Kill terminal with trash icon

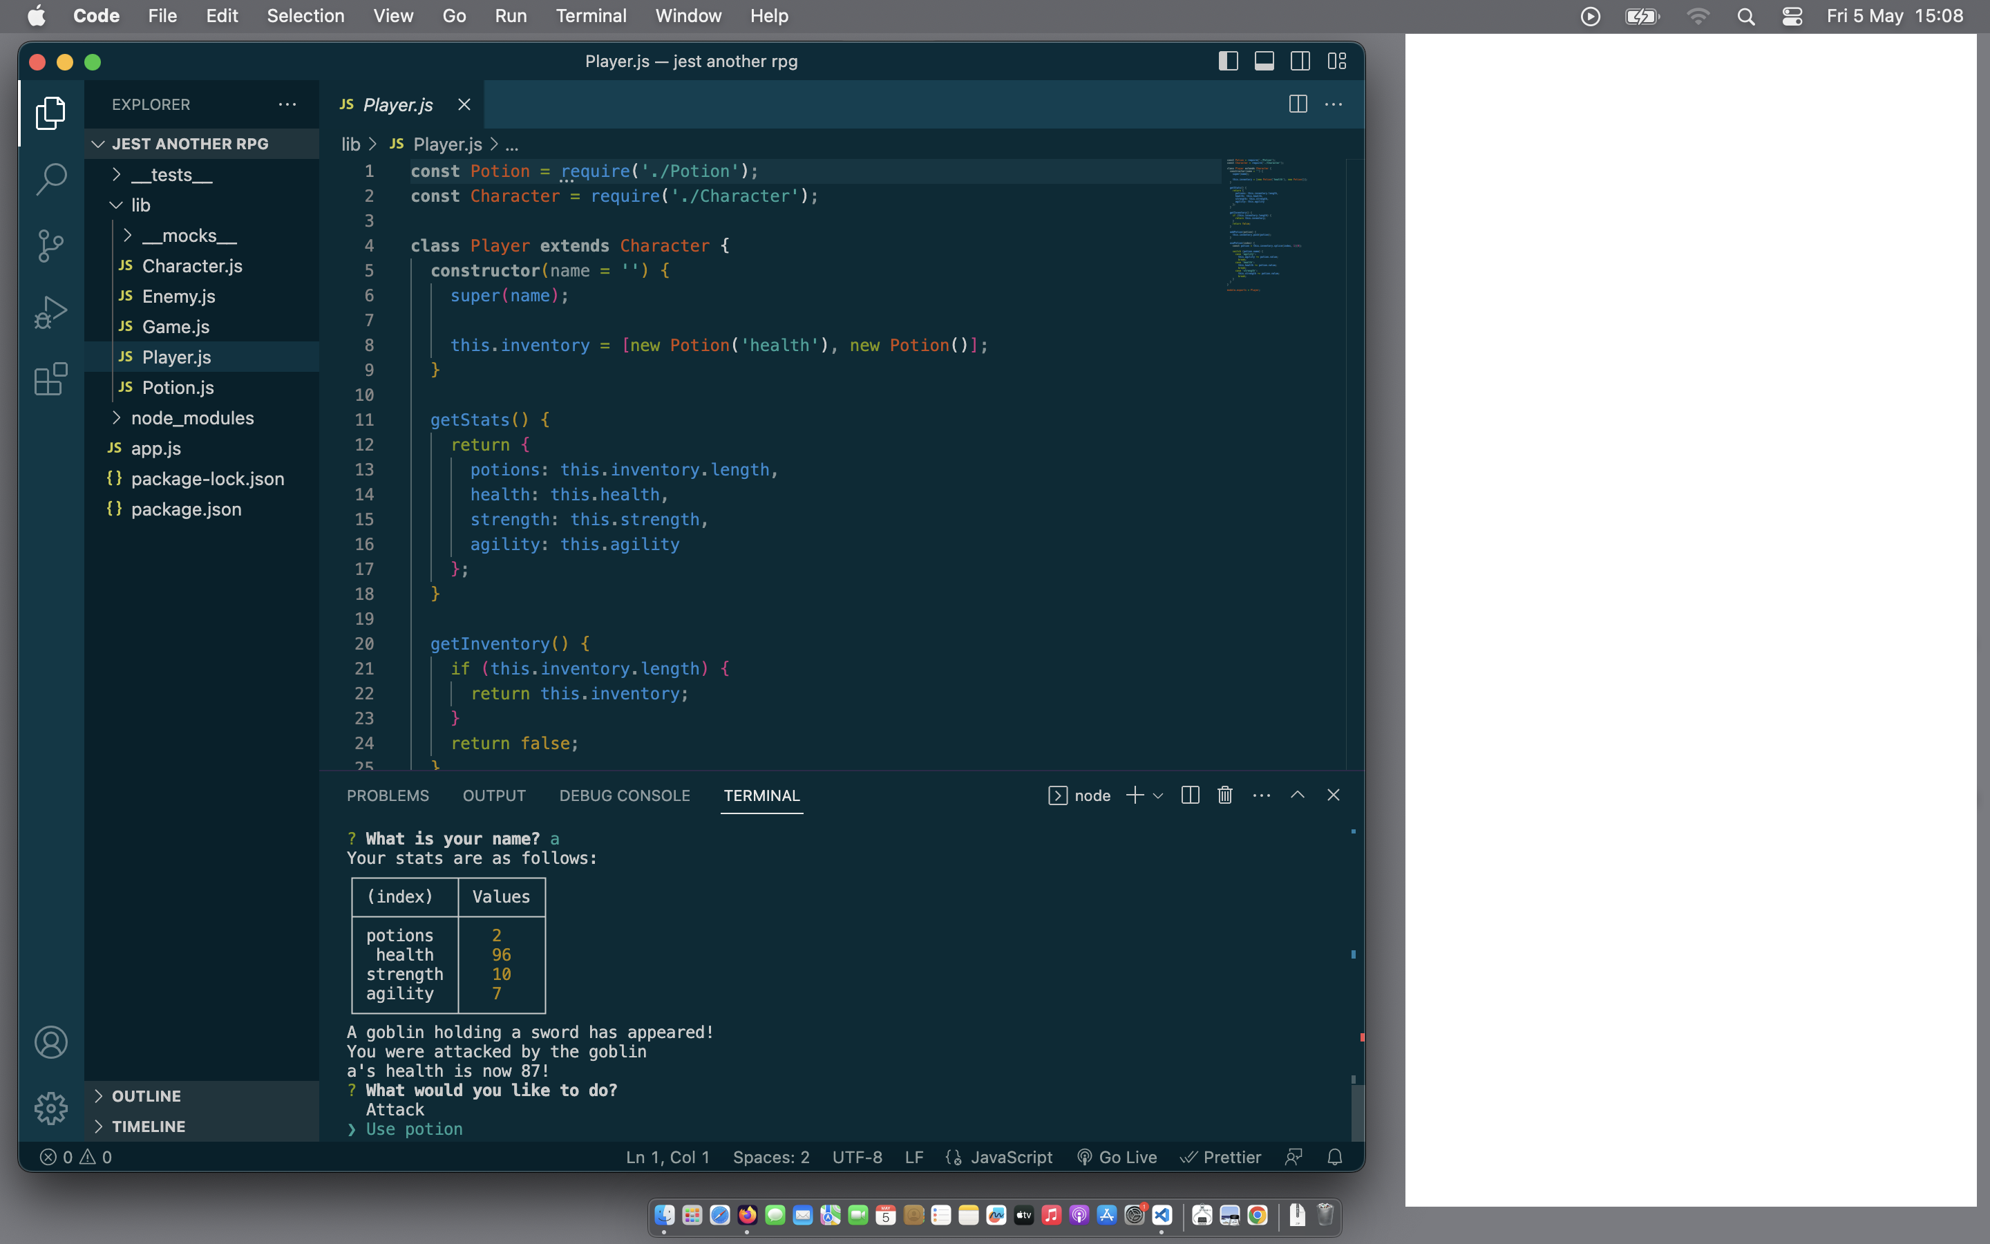coord(1225,795)
